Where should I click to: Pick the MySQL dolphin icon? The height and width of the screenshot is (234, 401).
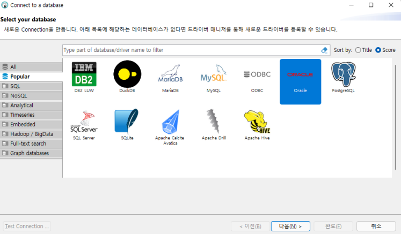coord(214,73)
